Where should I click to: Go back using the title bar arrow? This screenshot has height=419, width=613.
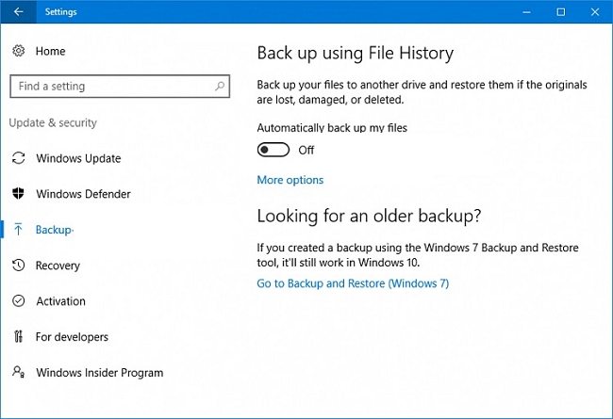tap(18, 11)
